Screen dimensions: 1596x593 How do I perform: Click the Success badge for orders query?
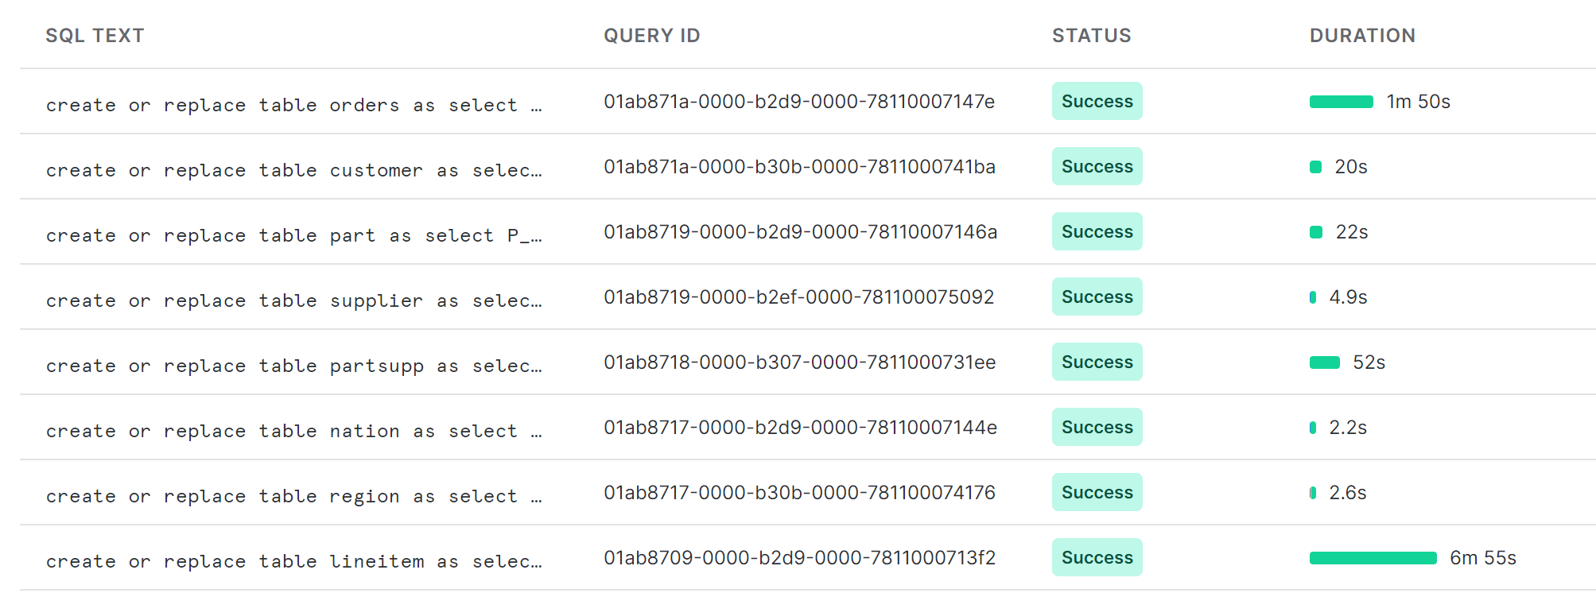[1097, 102]
